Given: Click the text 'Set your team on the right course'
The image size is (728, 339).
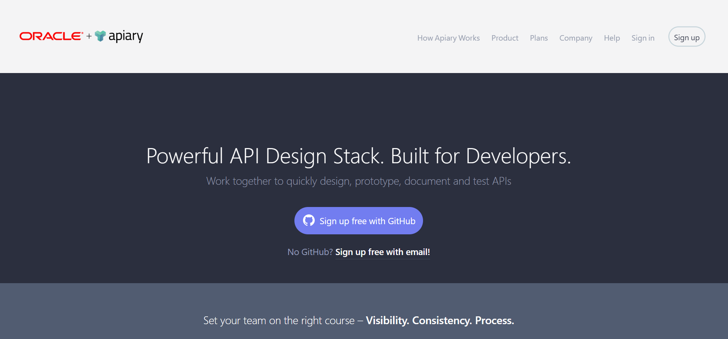Looking at the screenshot, I should [x=279, y=321].
